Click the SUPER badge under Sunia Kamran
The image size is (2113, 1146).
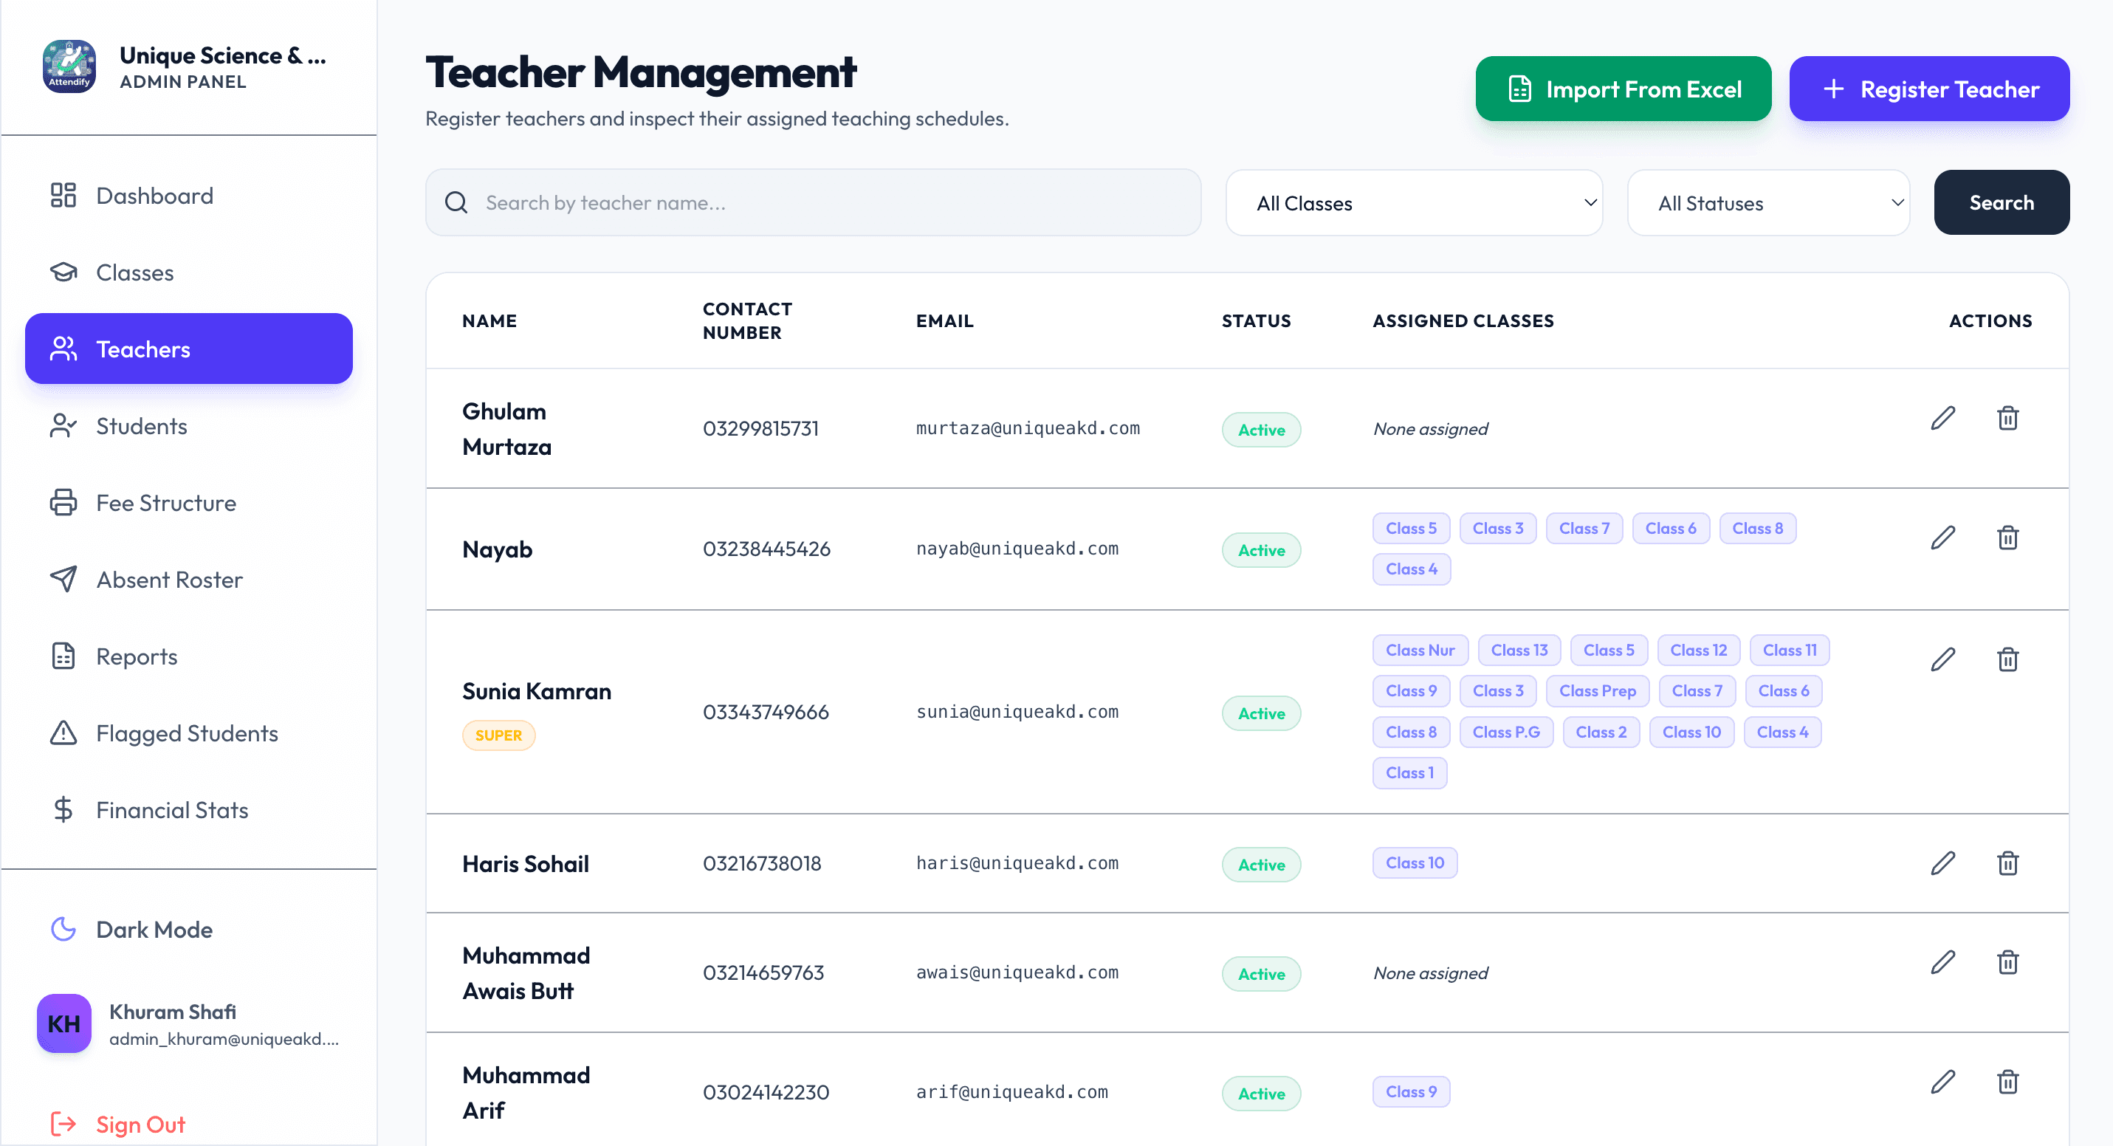[x=499, y=735]
